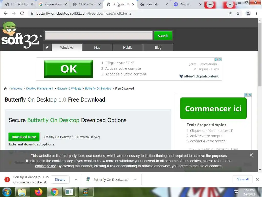Viewport: 262px width, 197px height.
Task: Click the home icon in site navigation
Action: coord(47,47)
